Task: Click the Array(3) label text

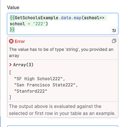Action: (x=23, y=65)
